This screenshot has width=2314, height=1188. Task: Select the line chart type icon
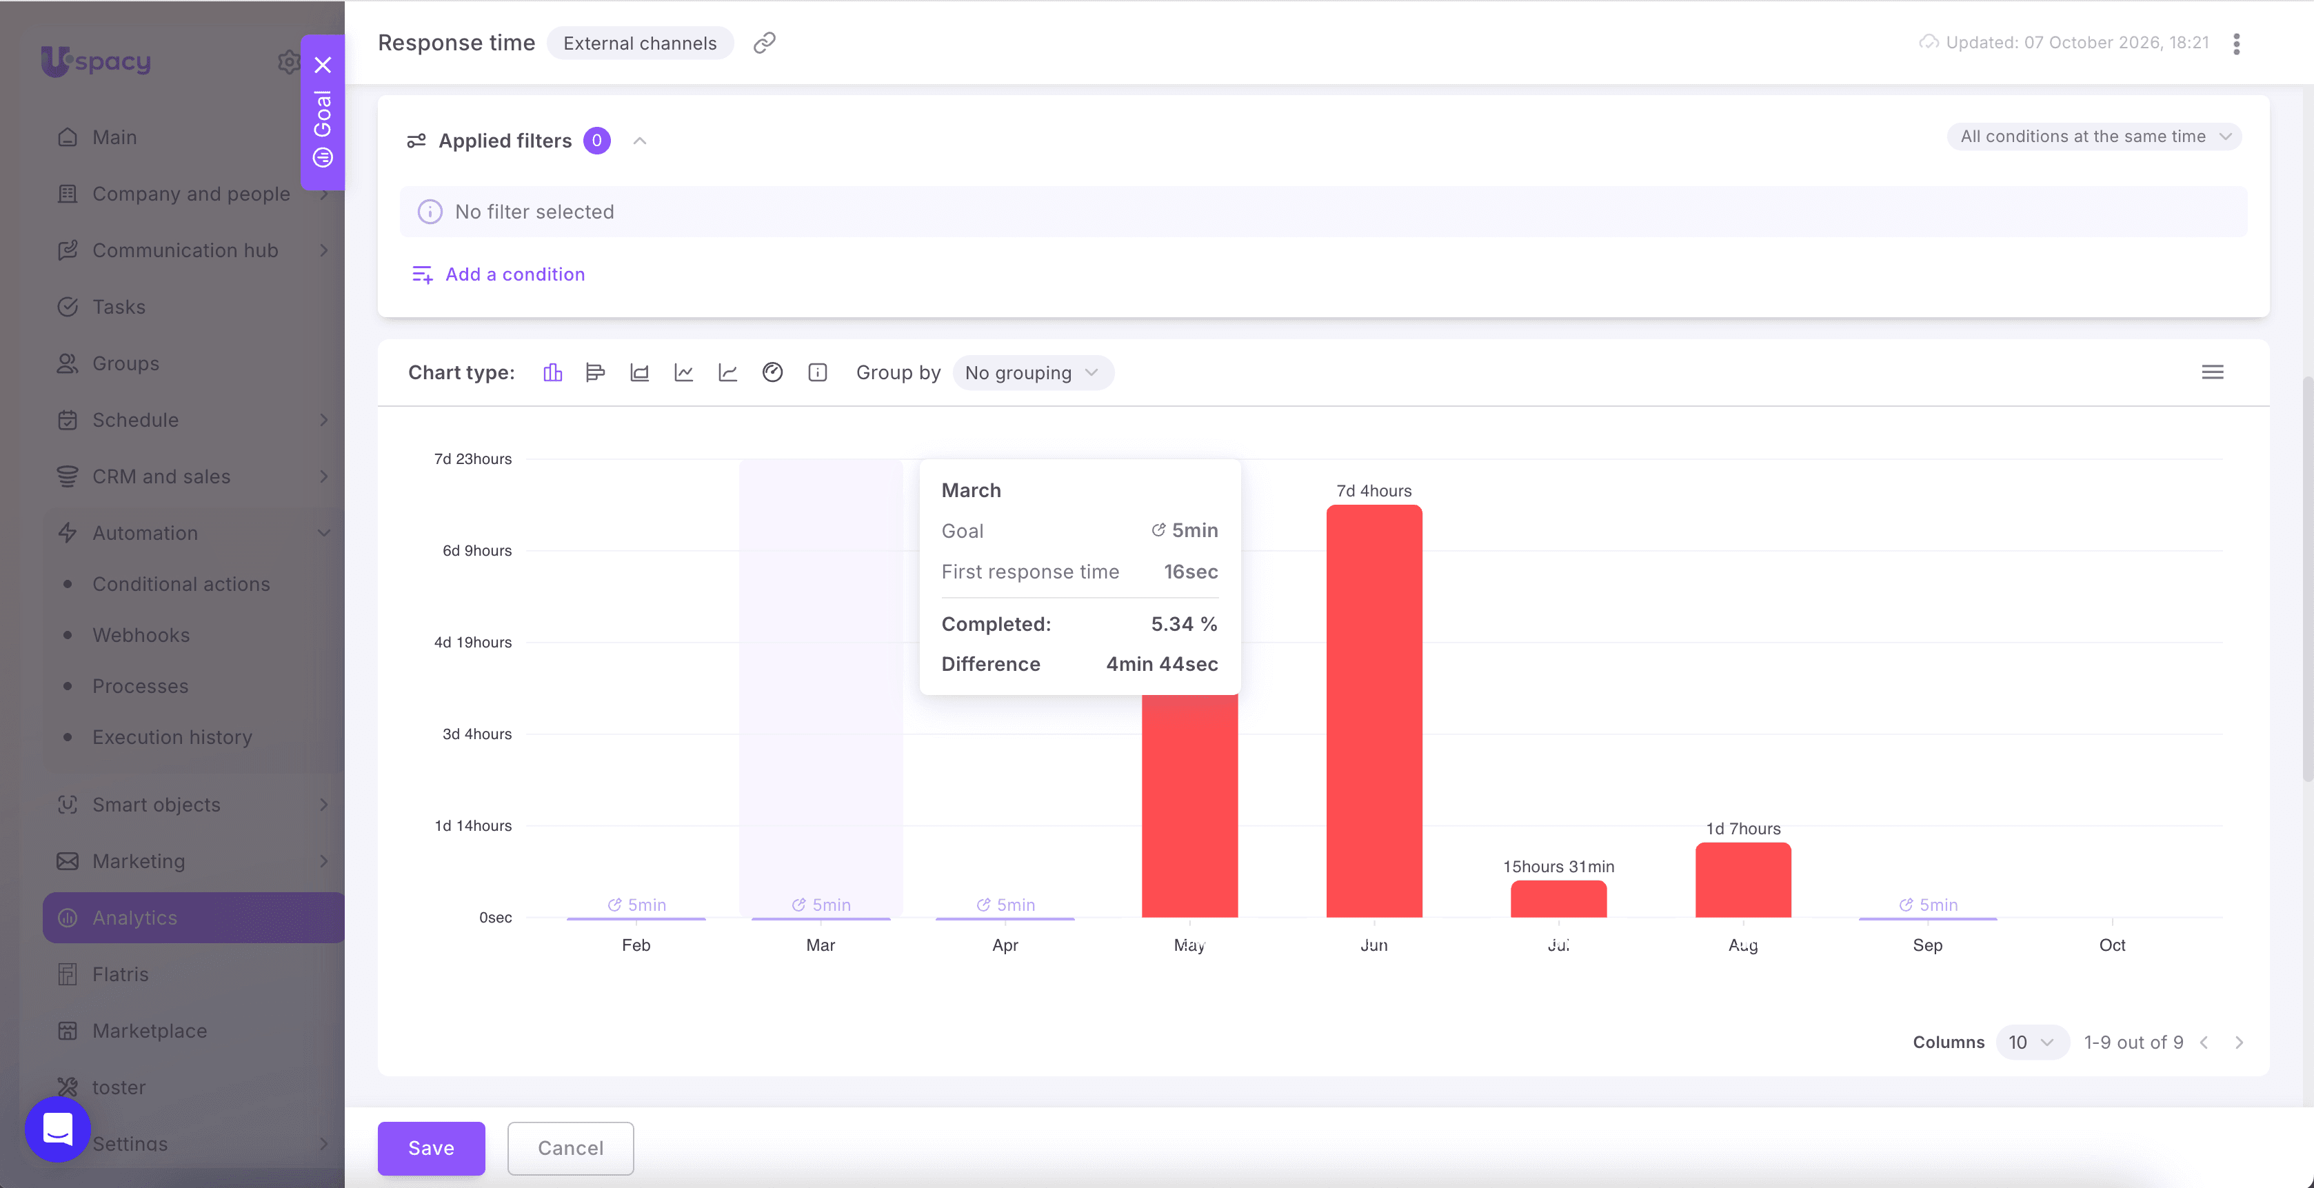pyautogui.click(x=683, y=372)
